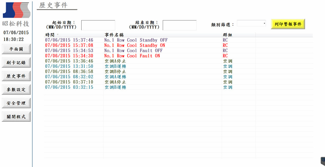The image size is (325, 167).
Task: Select the Row Cool Fault OFF event
Action: pyautogui.click(x=178, y=50)
